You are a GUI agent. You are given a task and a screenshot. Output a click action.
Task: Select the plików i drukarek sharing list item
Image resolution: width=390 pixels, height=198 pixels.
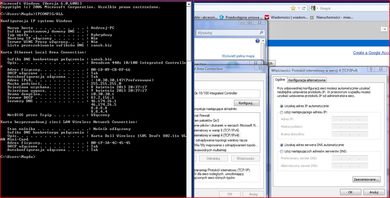click(x=226, y=125)
